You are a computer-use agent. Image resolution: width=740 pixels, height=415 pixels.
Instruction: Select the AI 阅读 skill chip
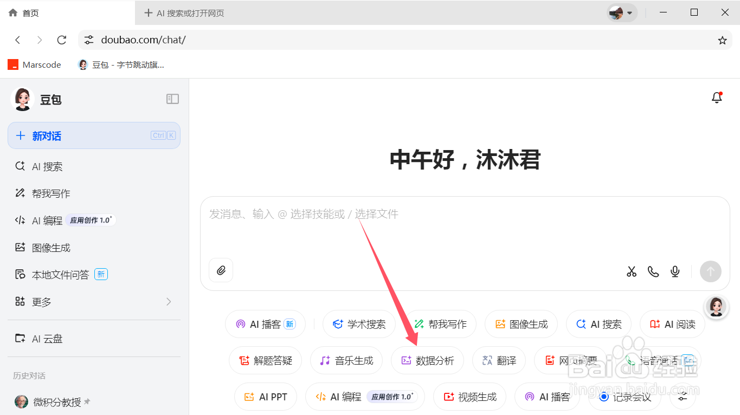pos(672,325)
